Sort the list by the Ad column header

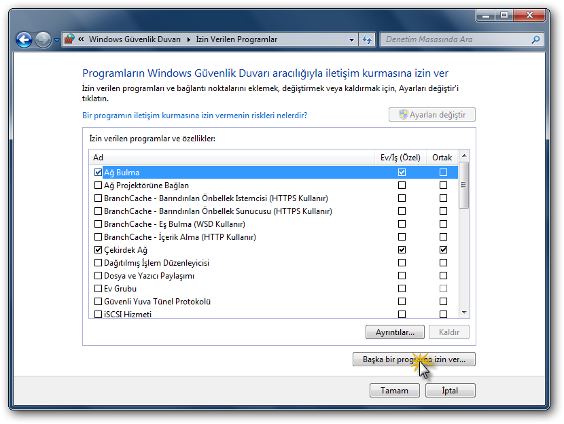(x=232, y=158)
